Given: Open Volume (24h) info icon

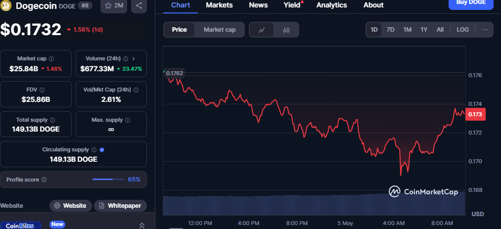Looking at the screenshot, I should [x=126, y=59].
